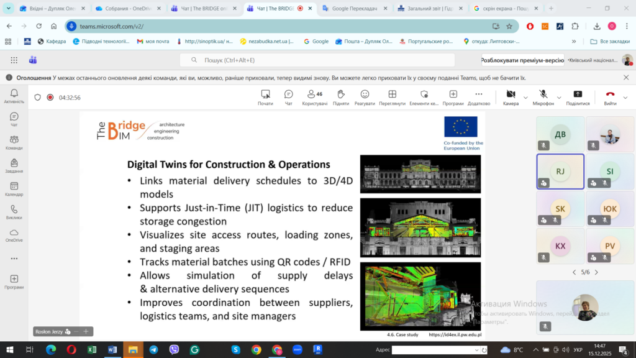
Task: Click the Почати control icon
Action: point(265,94)
